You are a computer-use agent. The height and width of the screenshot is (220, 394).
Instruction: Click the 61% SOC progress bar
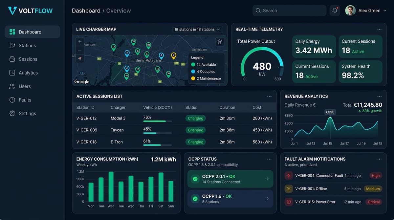click(x=157, y=145)
